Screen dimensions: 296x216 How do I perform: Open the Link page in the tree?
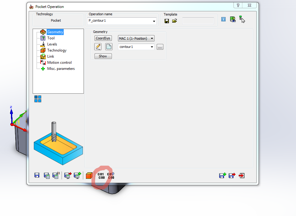pyautogui.click(x=51, y=56)
